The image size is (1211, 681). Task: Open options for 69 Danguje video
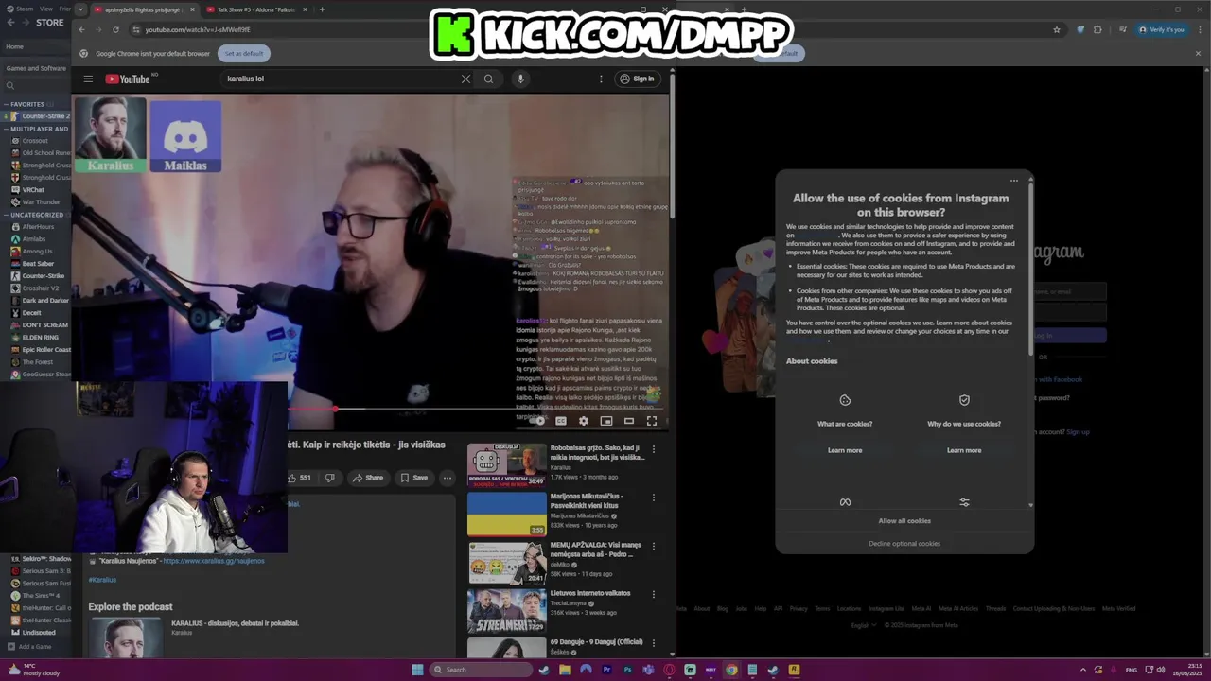pyautogui.click(x=653, y=643)
